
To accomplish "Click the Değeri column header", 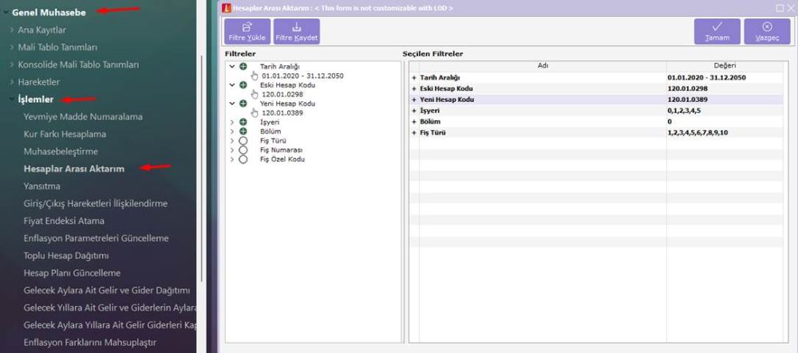I will pyautogui.click(x=725, y=66).
